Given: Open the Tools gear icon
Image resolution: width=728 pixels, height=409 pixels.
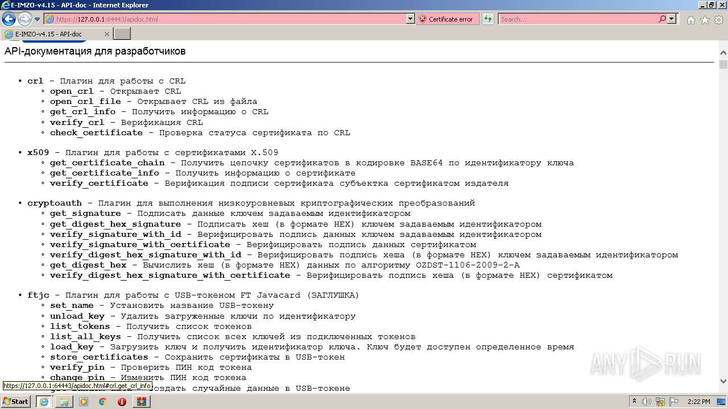Looking at the screenshot, I should (x=718, y=20).
